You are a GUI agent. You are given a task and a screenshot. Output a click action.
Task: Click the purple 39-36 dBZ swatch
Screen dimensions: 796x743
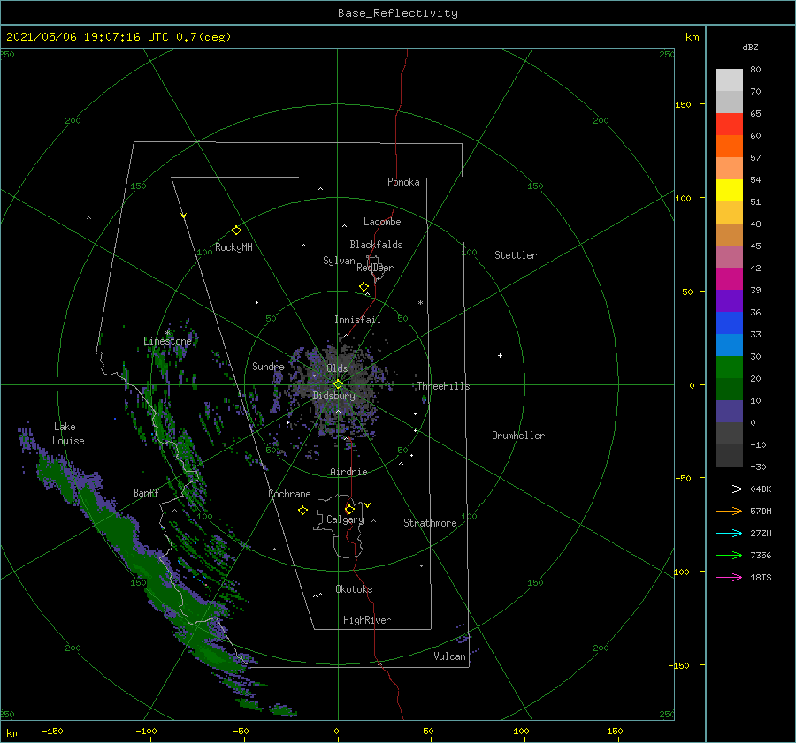coord(729,301)
